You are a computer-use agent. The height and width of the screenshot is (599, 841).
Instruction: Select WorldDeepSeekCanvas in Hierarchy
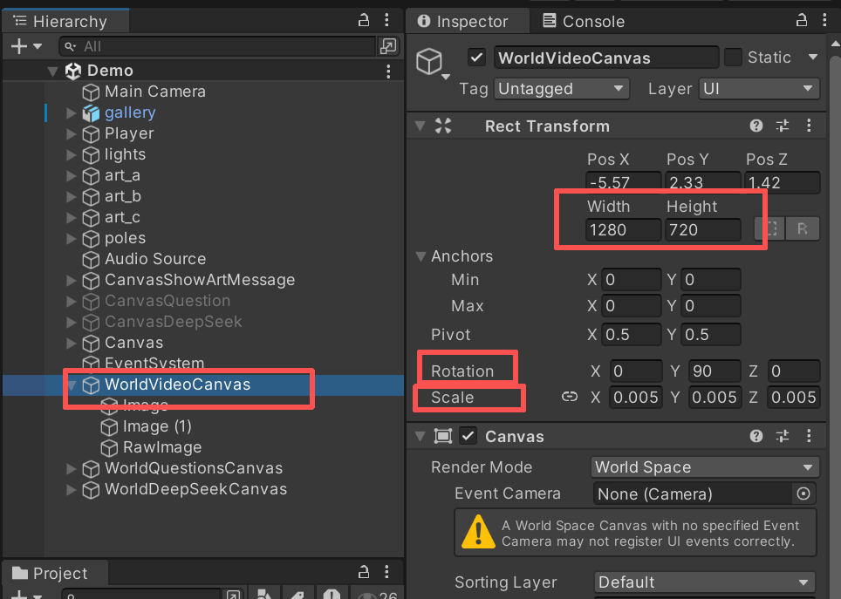[x=195, y=489]
